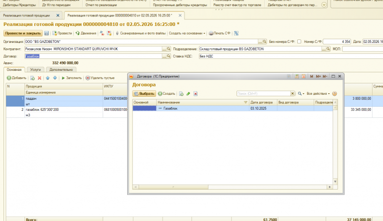383x221 pixels.
Task: Delete row with red X icon
Action: coord(39,78)
